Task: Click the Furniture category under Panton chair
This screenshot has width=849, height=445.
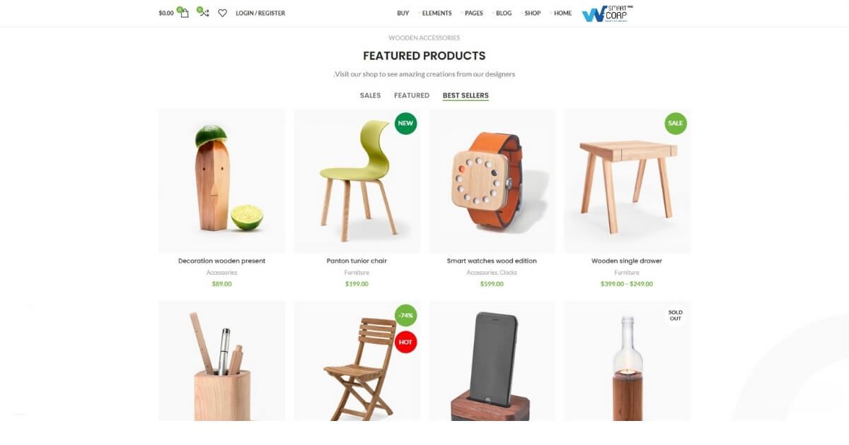Action: pyautogui.click(x=357, y=273)
